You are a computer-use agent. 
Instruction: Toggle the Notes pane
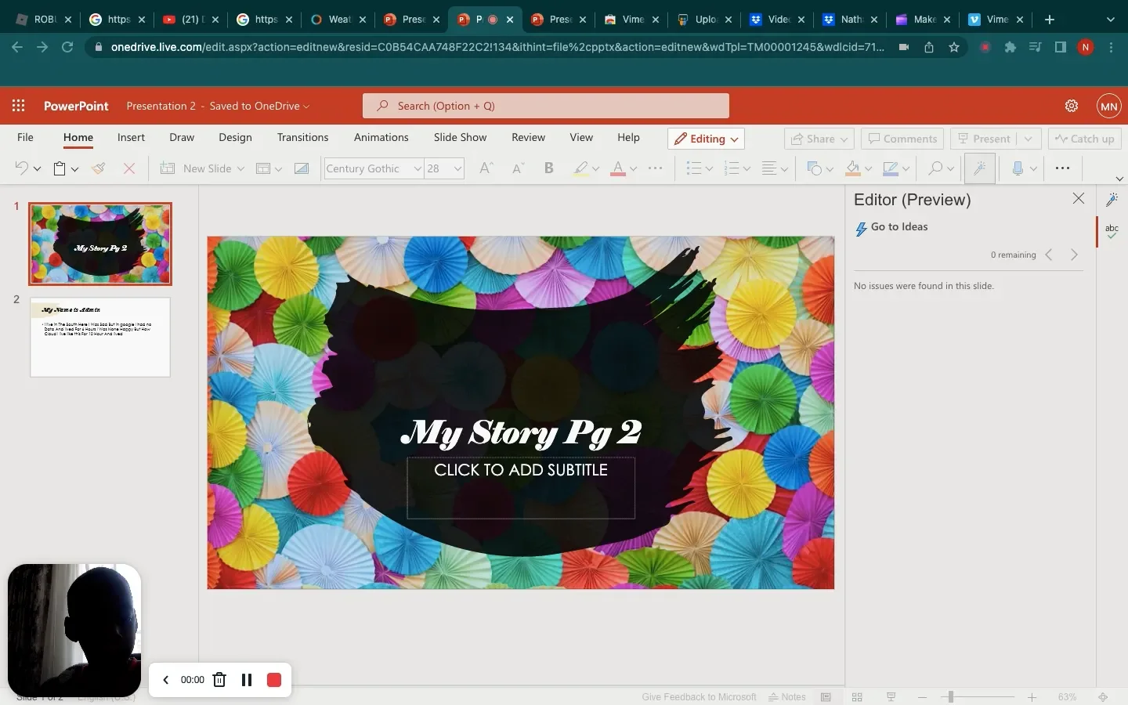click(x=787, y=697)
